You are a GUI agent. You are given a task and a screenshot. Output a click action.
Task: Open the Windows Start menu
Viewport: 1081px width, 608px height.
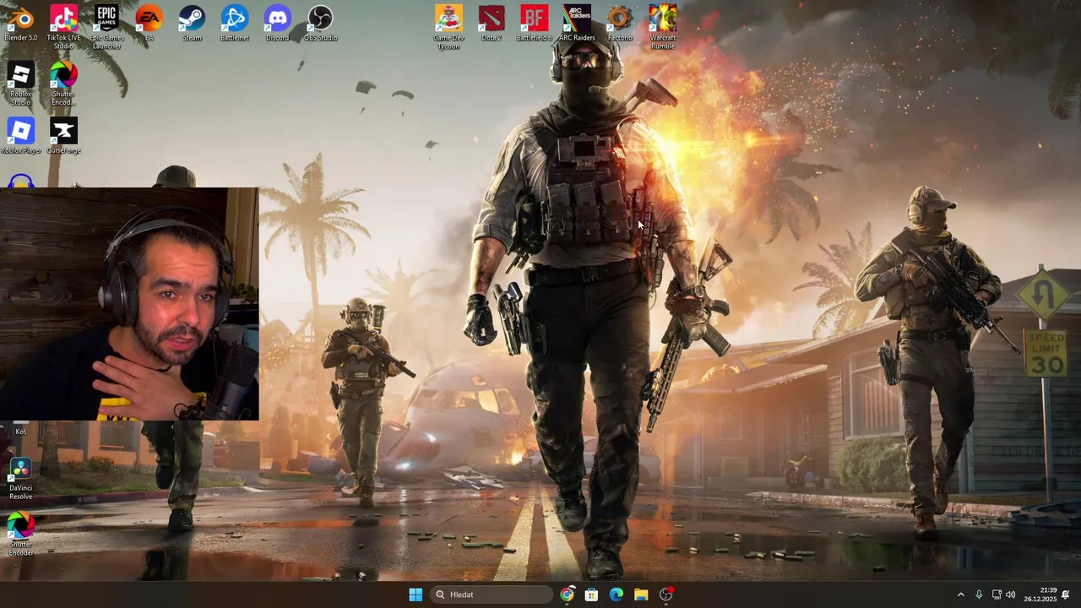[416, 594]
